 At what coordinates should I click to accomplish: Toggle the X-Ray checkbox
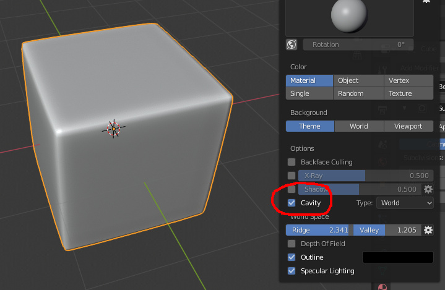pos(292,176)
